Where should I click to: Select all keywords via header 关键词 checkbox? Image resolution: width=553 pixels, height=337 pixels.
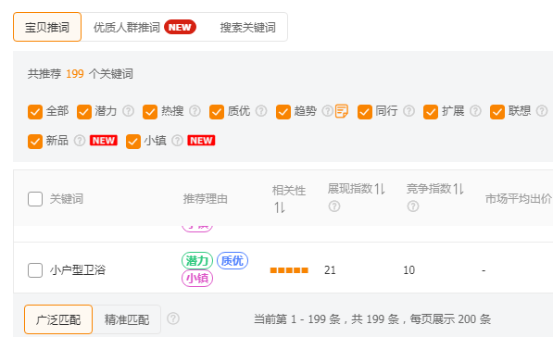35,199
